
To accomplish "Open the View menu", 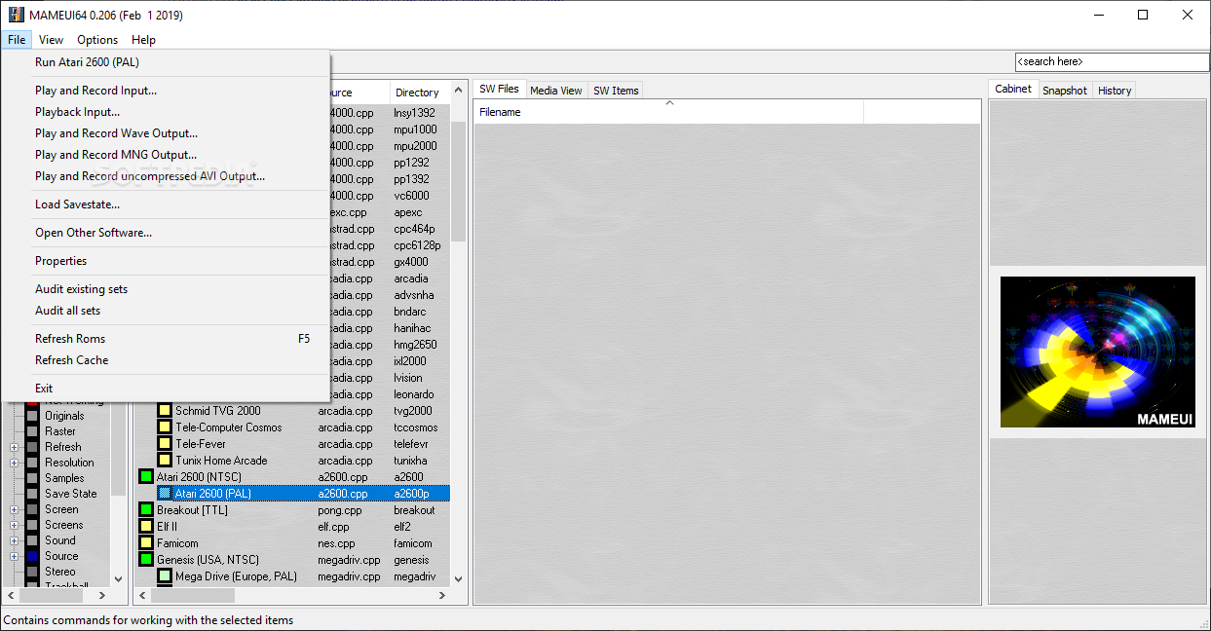I will [x=51, y=40].
